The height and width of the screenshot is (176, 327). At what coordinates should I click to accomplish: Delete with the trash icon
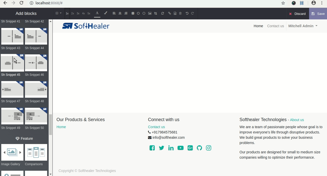pyautogui.click(x=180, y=13)
